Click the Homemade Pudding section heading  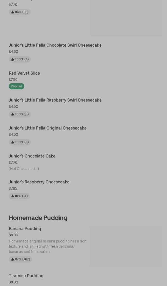click(38, 218)
